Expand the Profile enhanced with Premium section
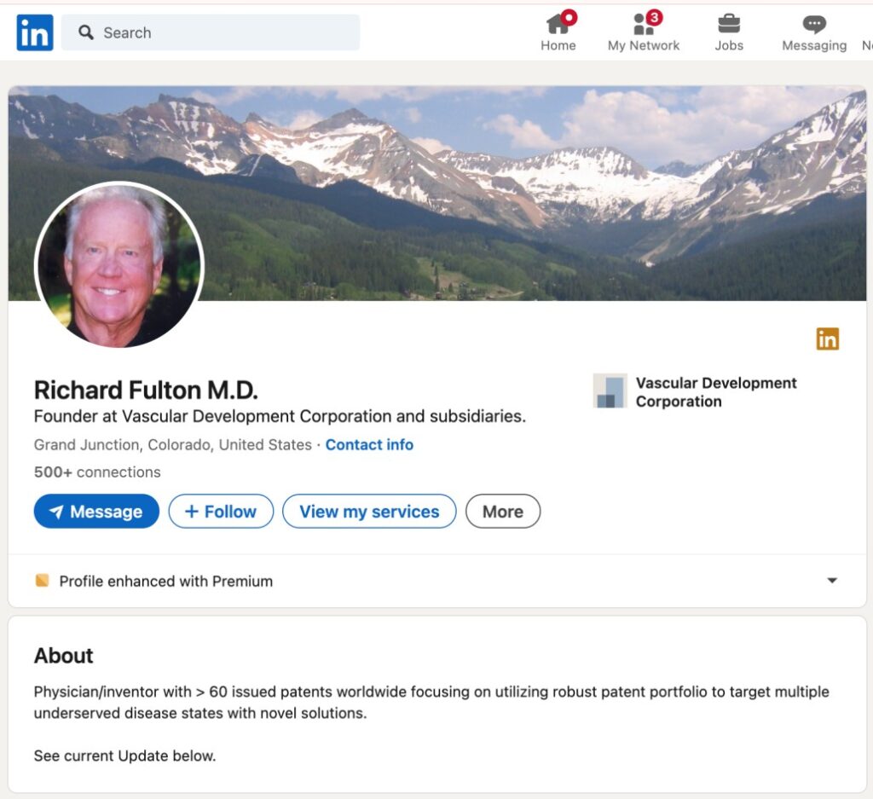 (165, 581)
